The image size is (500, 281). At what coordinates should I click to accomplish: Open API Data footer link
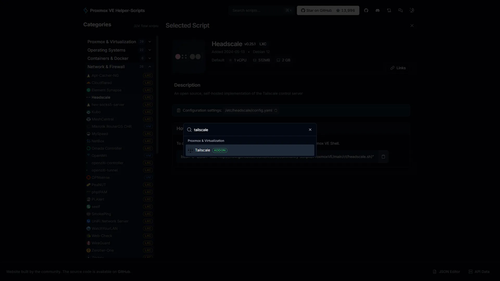(x=479, y=272)
